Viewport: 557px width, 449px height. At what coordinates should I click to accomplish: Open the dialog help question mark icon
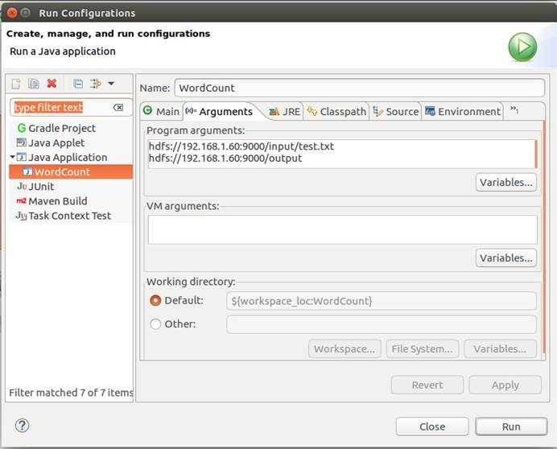click(21, 426)
